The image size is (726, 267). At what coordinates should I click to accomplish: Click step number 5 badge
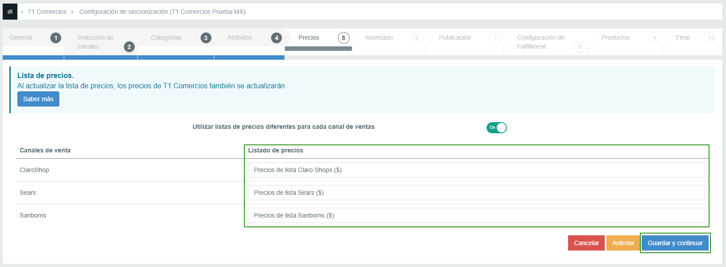tap(343, 38)
